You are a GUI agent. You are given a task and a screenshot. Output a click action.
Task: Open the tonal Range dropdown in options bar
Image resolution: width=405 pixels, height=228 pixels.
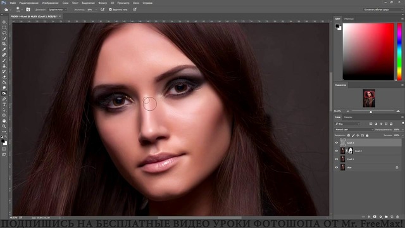point(57,9)
